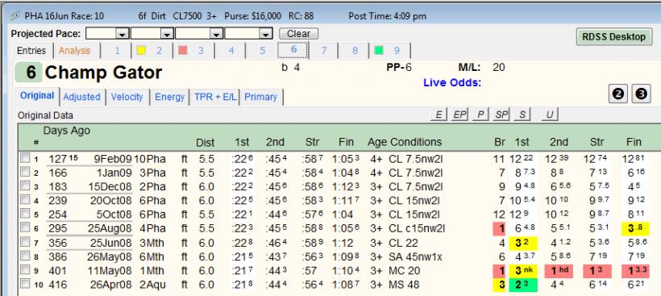Image resolution: width=661 pixels, height=296 pixels.
Task: Click the circled 2 black icon button
Action: [x=618, y=94]
